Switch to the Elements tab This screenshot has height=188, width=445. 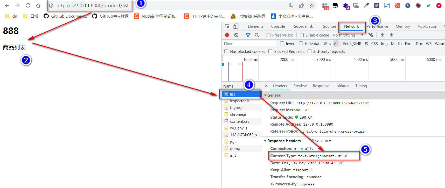[255, 26]
